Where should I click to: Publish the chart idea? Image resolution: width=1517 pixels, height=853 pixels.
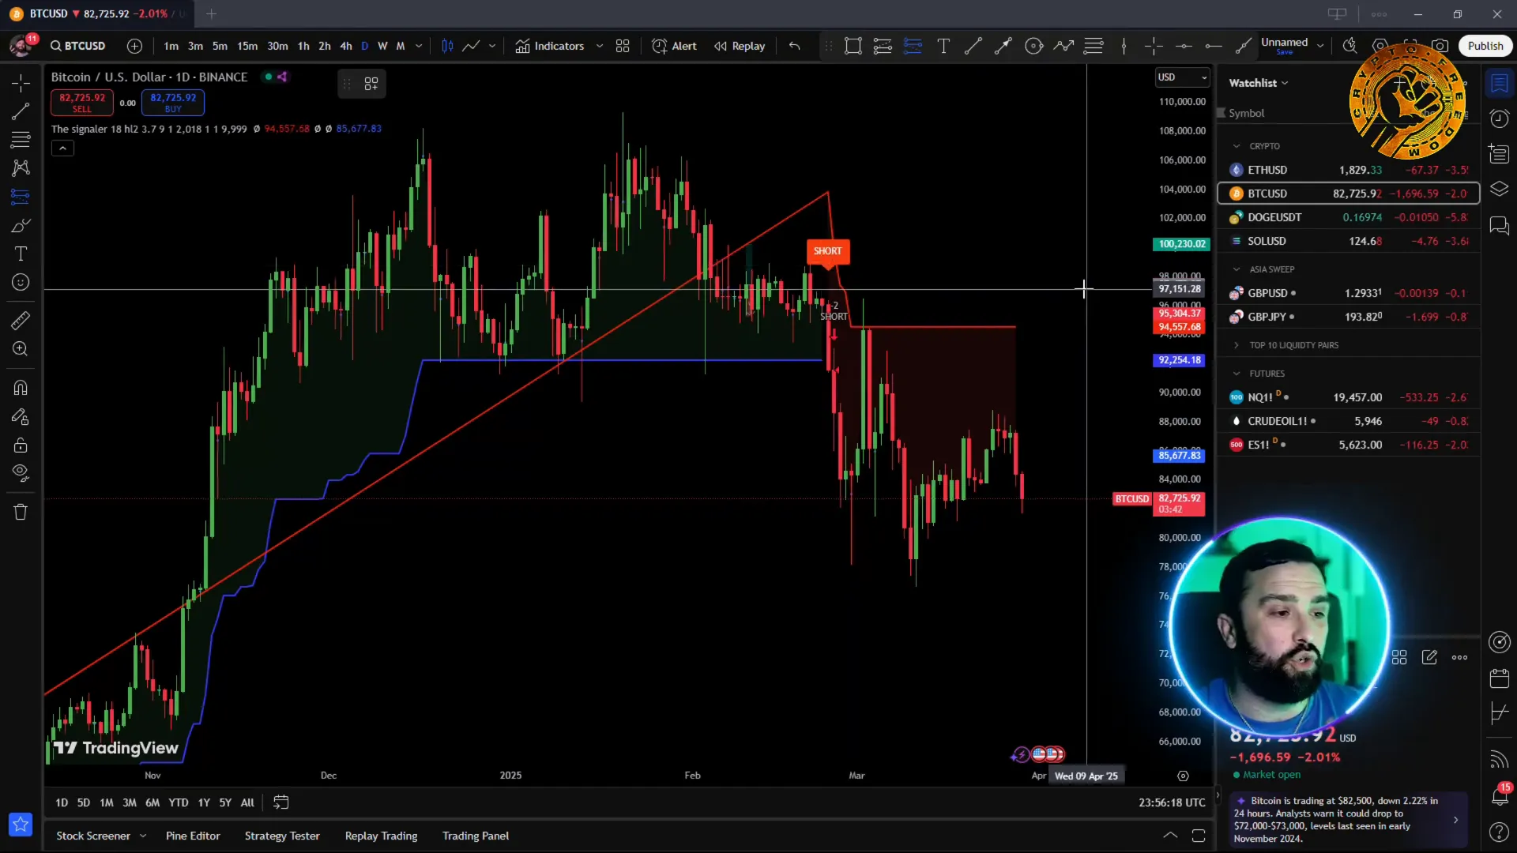pos(1485,46)
